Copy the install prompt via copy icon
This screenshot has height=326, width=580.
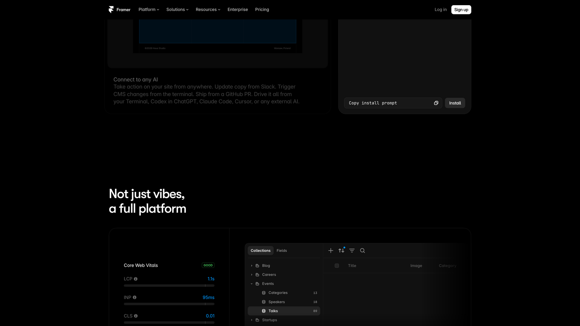tap(436, 103)
